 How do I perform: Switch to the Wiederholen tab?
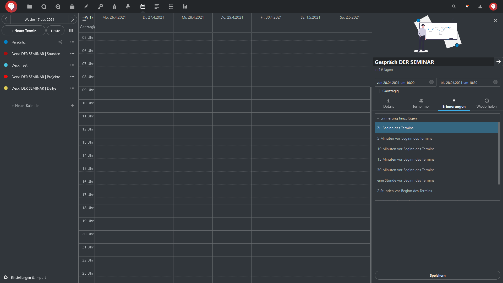point(486,104)
